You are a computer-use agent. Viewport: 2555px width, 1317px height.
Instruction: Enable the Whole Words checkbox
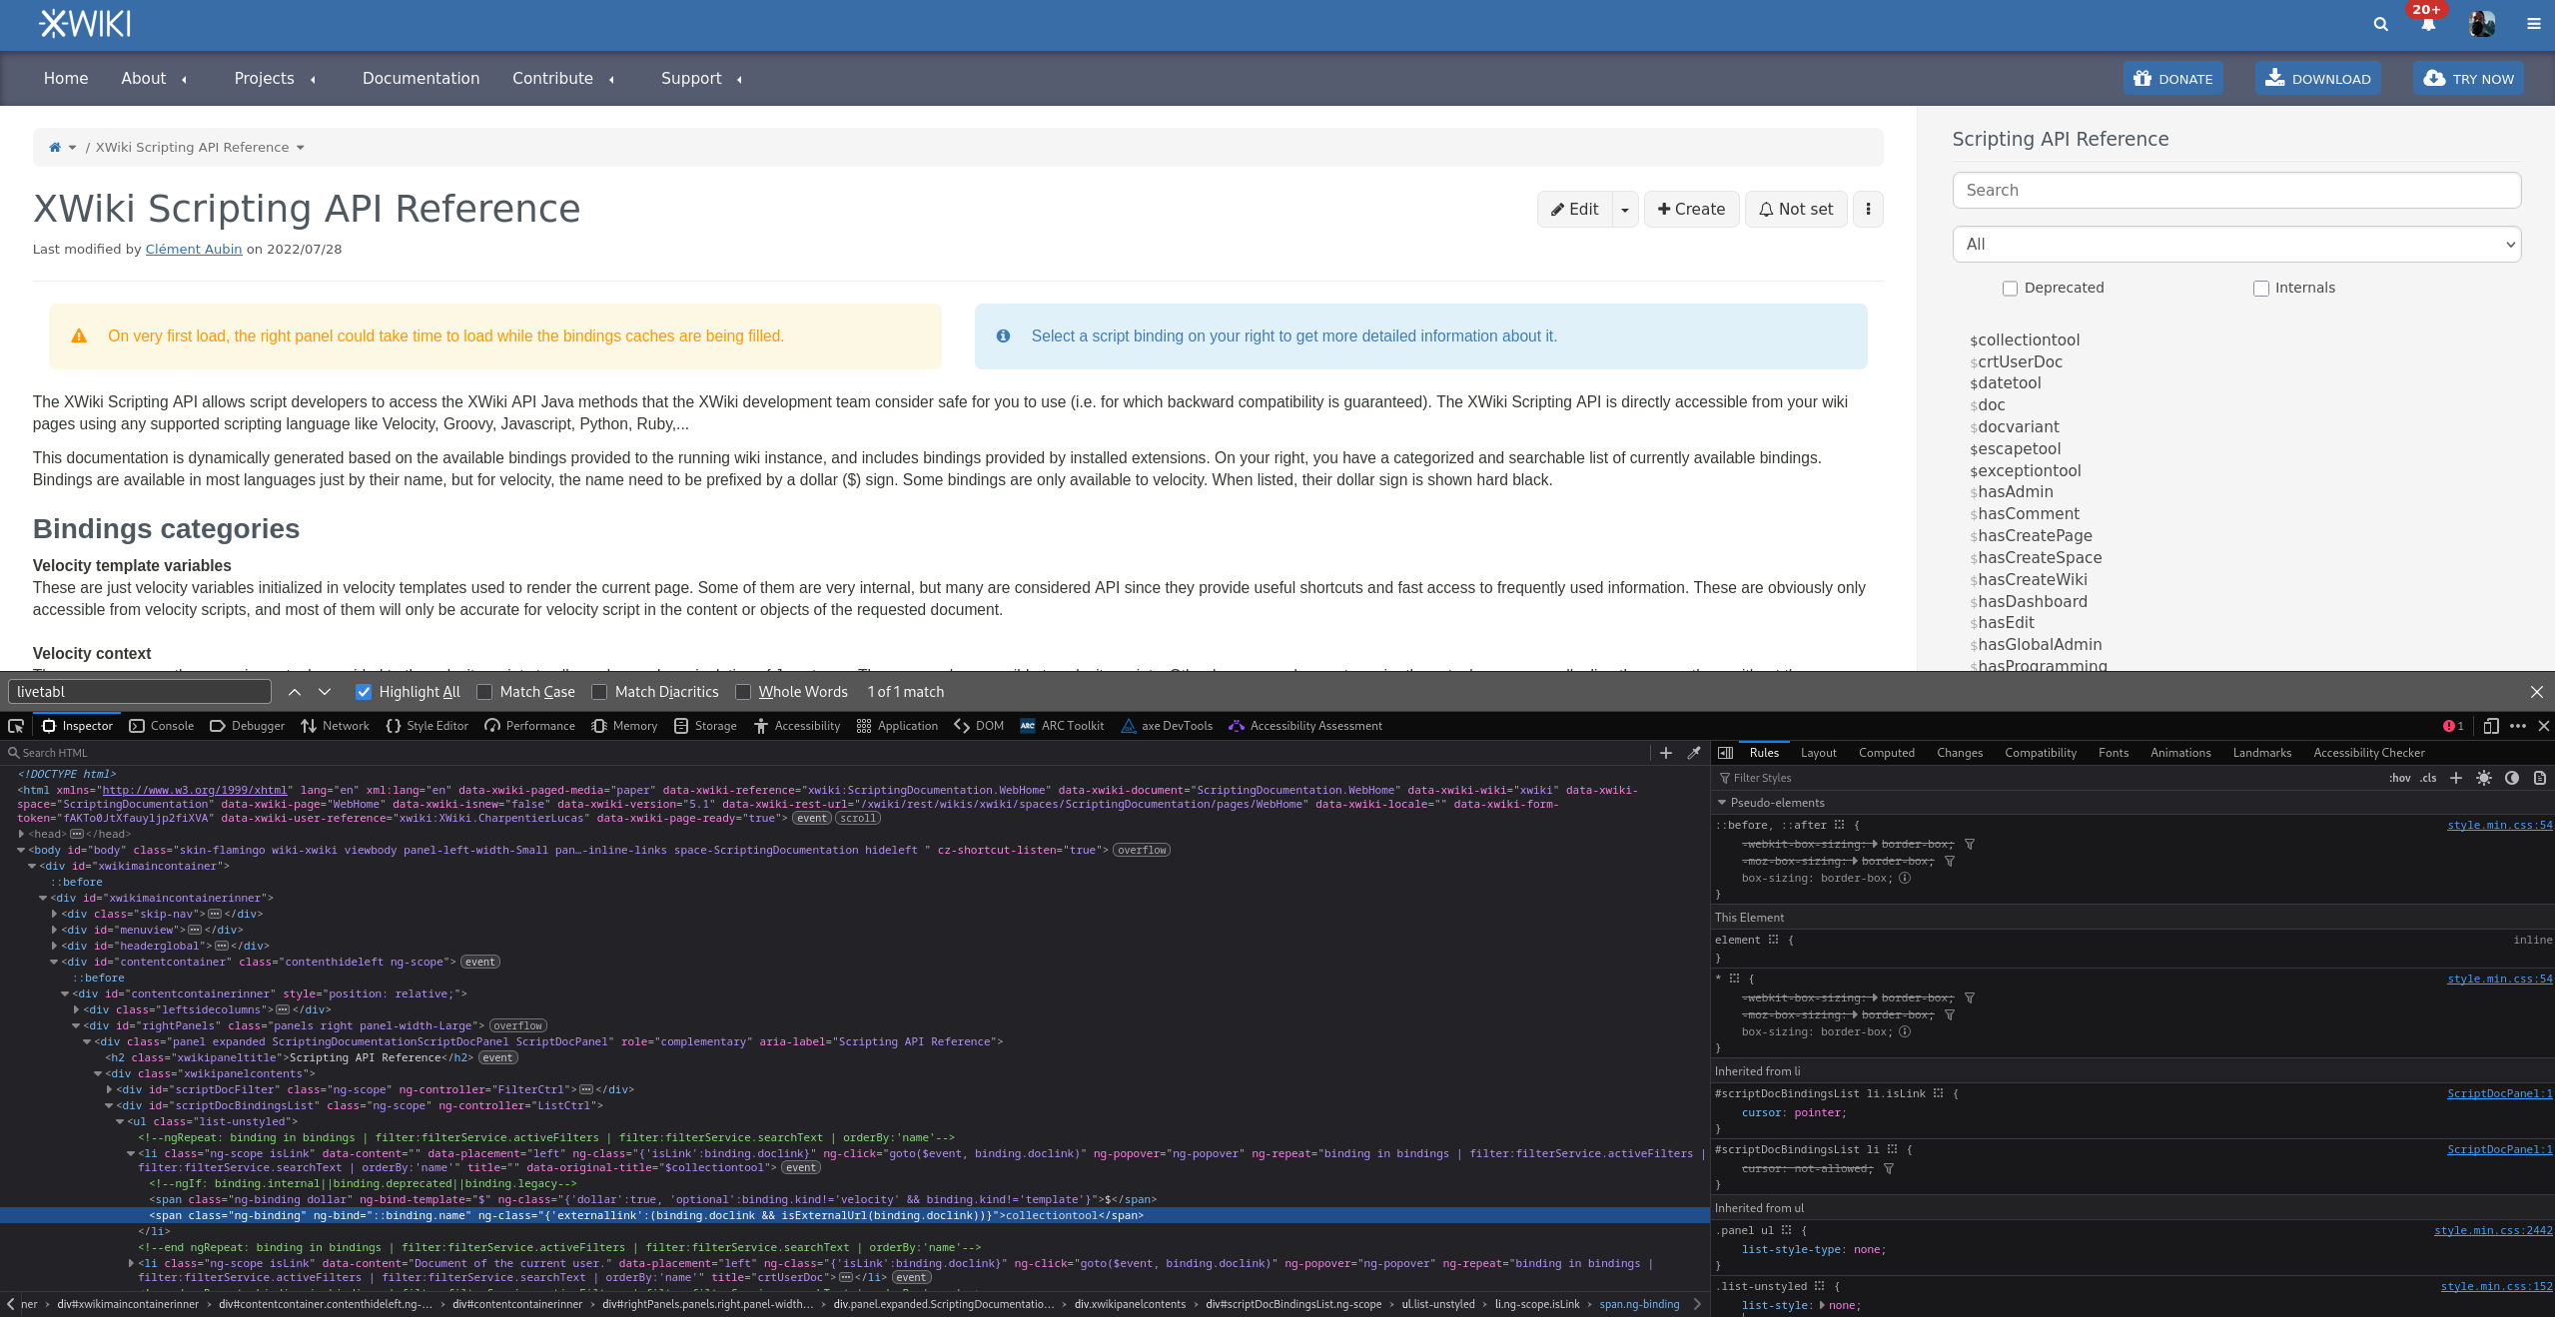(x=743, y=692)
